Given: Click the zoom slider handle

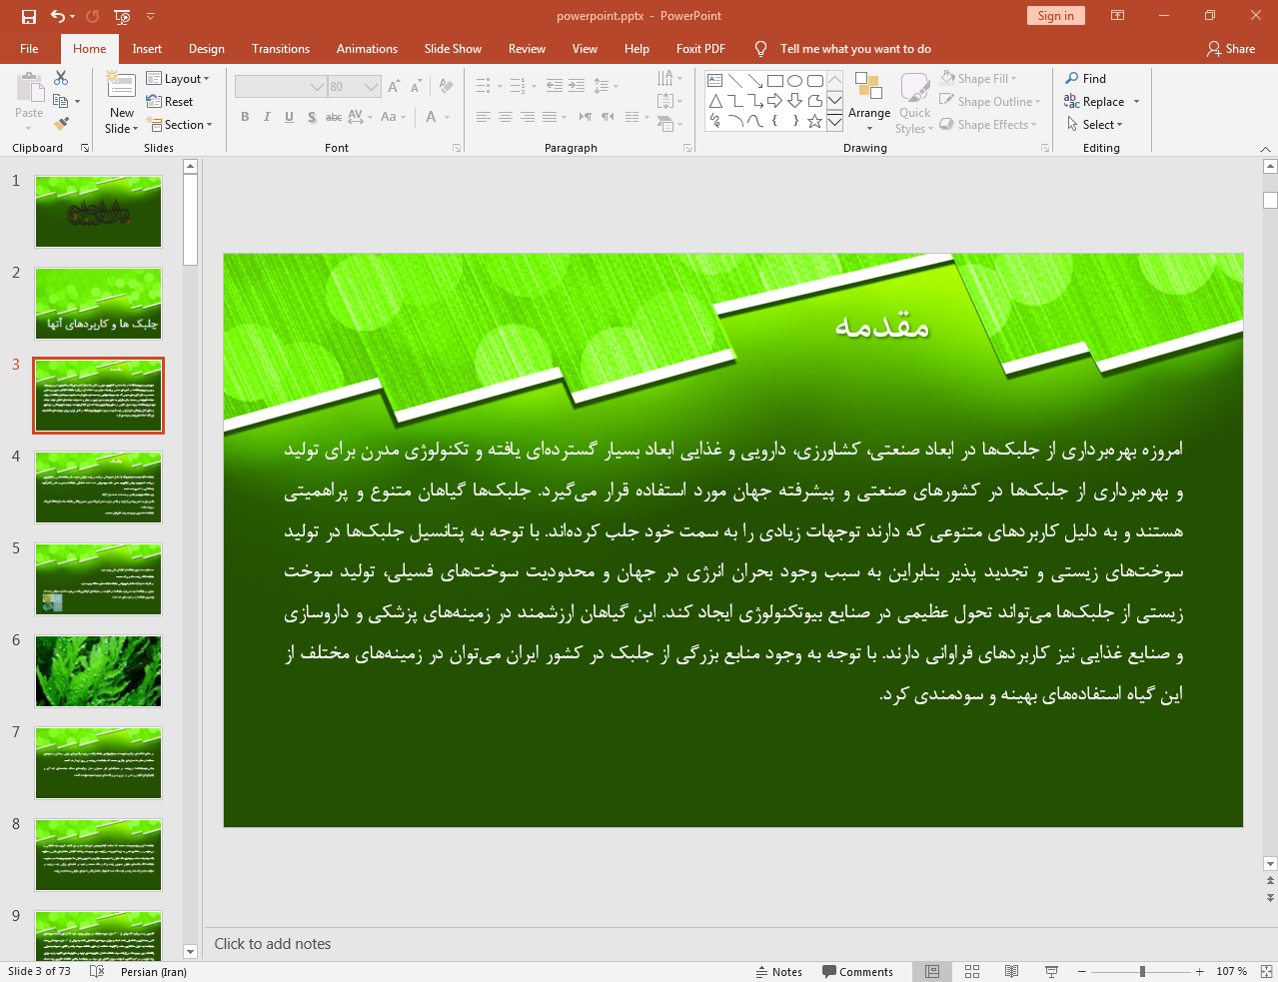Looking at the screenshot, I should point(1142,971).
